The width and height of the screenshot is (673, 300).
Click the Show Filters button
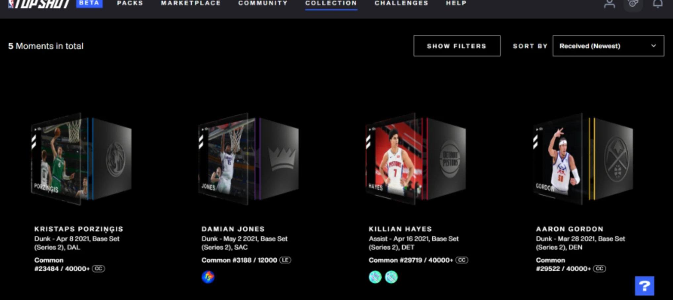[x=457, y=46]
